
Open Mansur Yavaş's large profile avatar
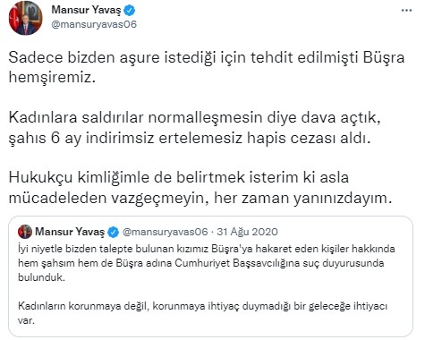pos(25,18)
